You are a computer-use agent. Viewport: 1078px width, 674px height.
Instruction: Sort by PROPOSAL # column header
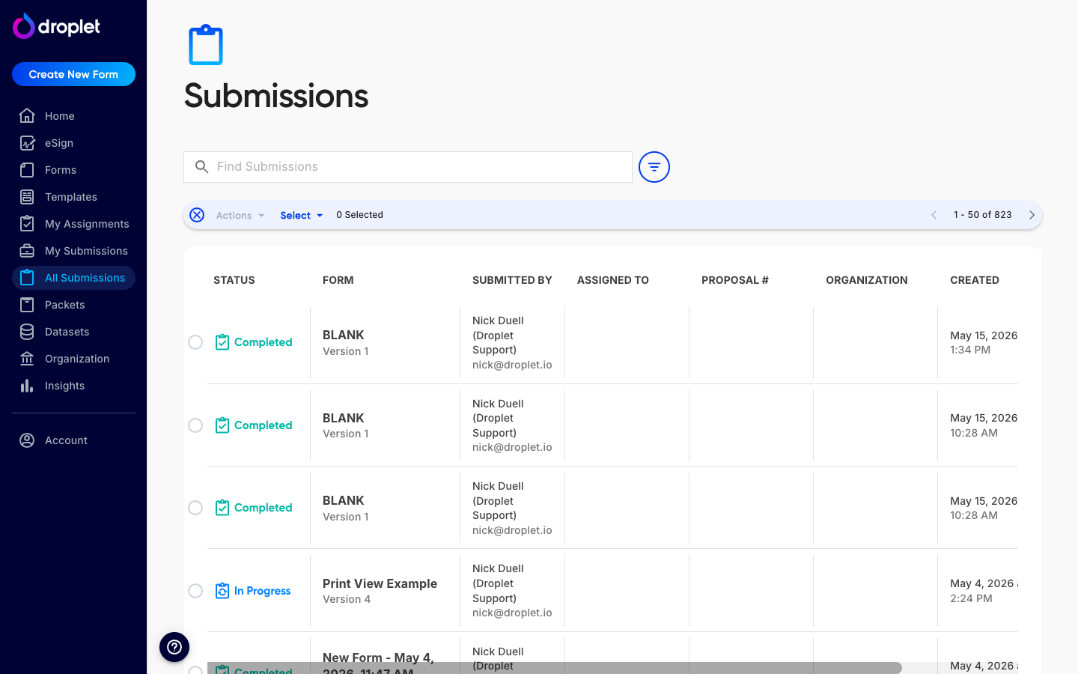click(735, 280)
